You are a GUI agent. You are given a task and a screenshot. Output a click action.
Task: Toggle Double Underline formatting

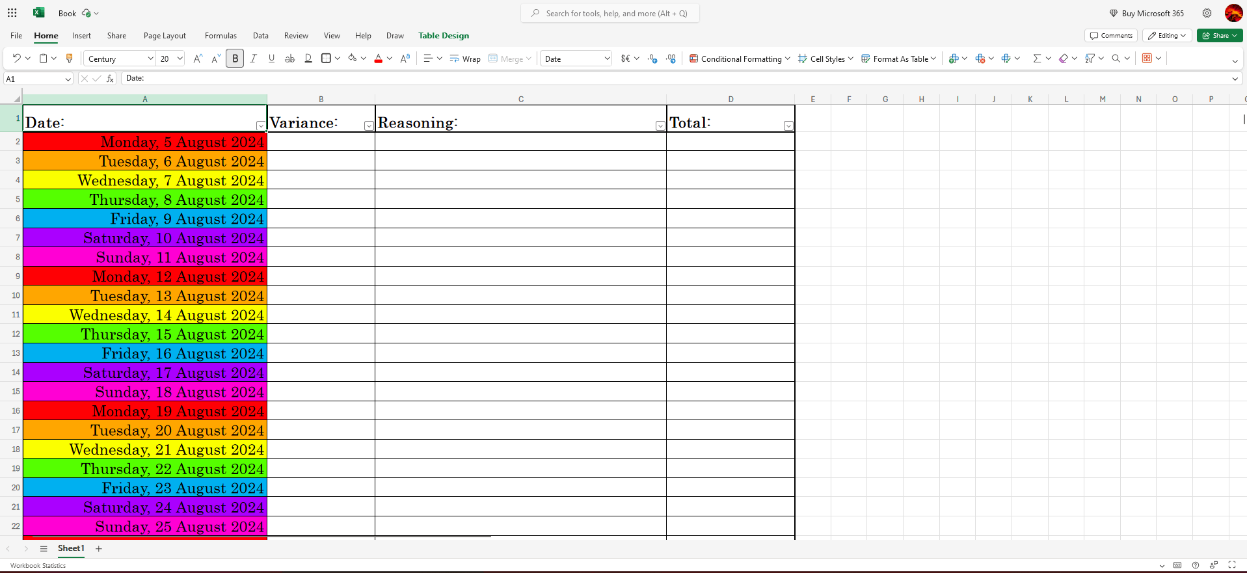pos(308,59)
